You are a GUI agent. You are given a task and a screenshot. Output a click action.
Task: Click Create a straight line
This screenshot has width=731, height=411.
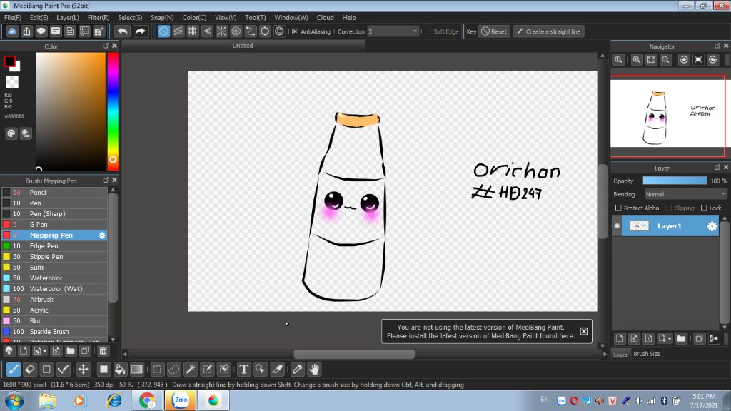(x=549, y=31)
